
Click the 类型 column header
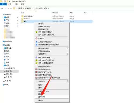point(71,13)
